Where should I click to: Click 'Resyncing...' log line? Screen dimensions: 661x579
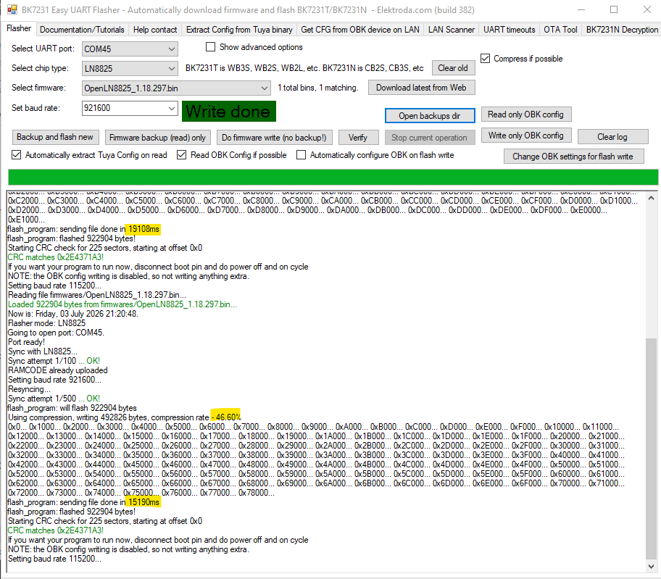pyautogui.click(x=29, y=389)
